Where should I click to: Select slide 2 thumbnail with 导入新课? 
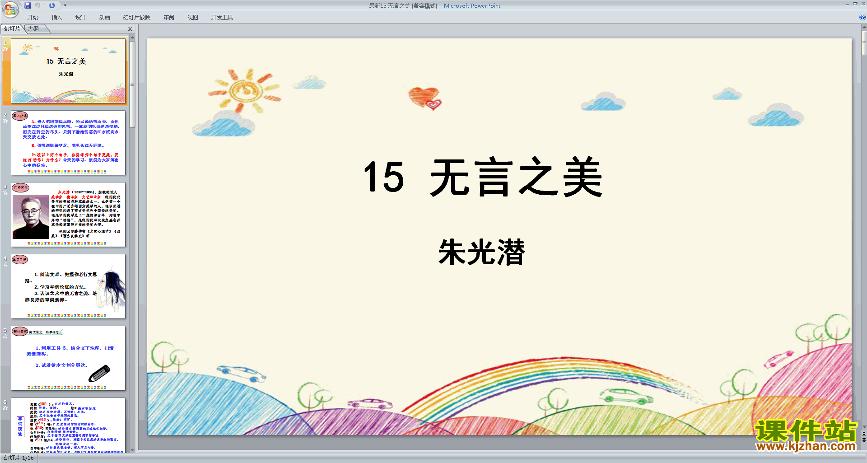coord(68,143)
